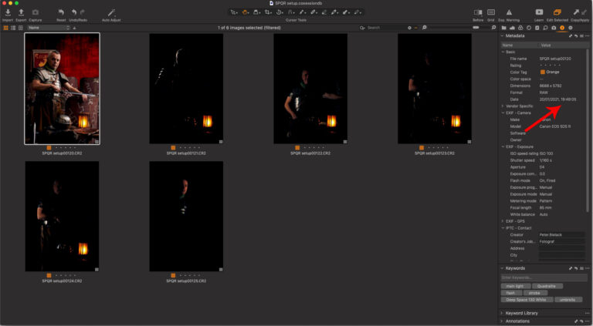
Task: Click the Orange color tag swatch in Metadata
Action: pos(543,72)
